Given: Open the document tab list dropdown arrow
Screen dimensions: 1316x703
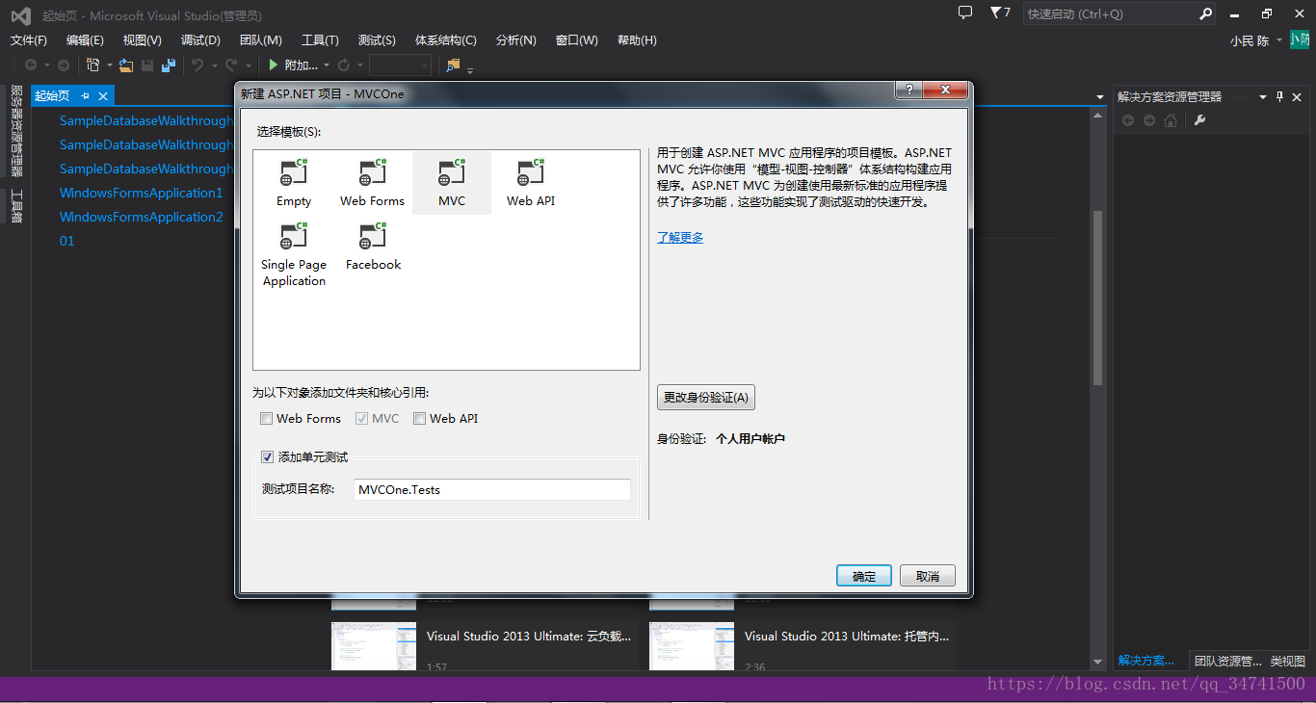Looking at the screenshot, I should tap(1100, 96).
